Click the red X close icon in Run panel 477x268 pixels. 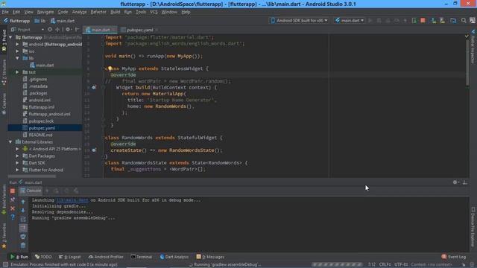(x=13, y=208)
